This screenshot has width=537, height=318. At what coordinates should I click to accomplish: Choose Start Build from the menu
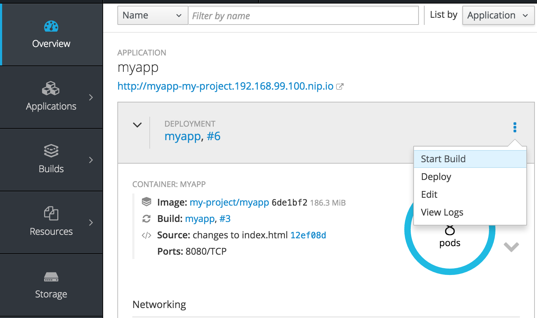click(470, 159)
